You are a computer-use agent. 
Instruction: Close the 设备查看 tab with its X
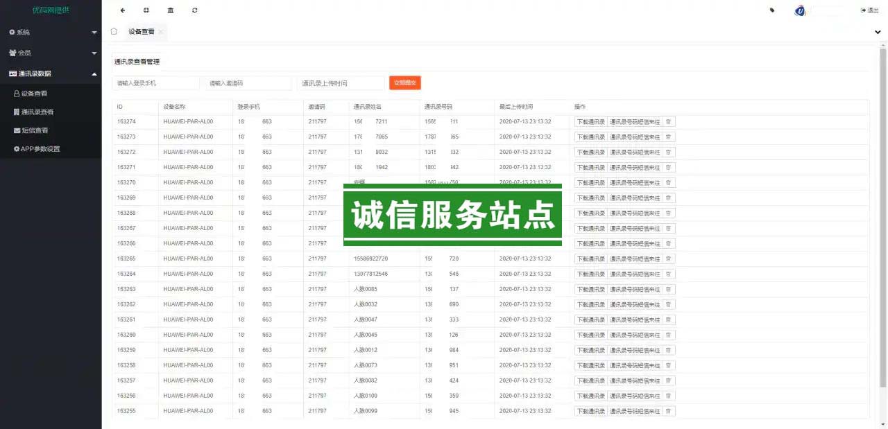point(161,32)
